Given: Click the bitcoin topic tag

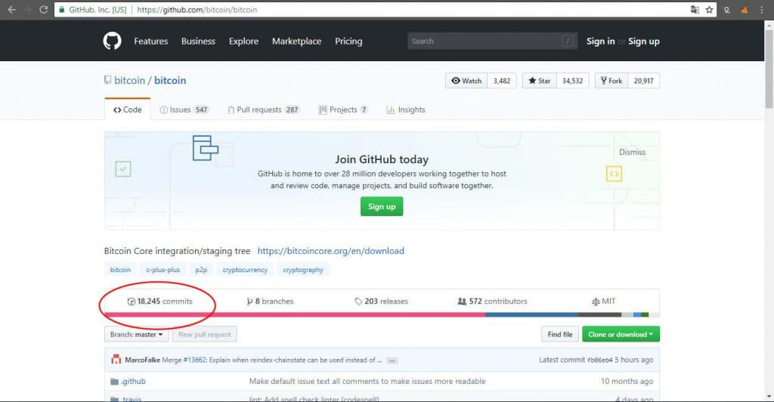Looking at the screenshot, I should pos(120,270).
